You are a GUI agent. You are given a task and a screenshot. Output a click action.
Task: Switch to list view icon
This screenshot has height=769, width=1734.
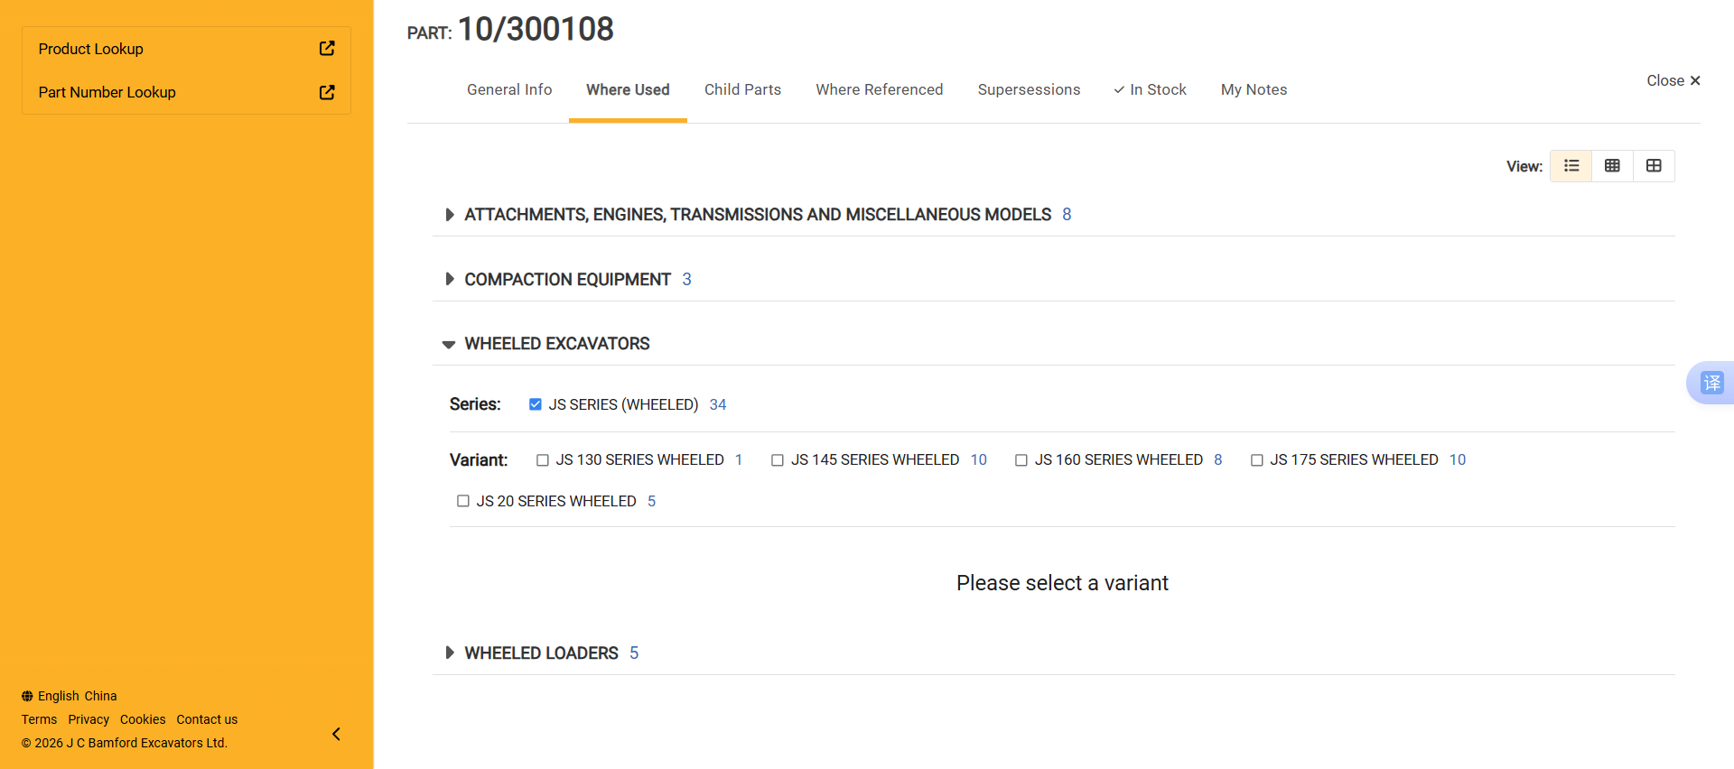[1571, 166]
